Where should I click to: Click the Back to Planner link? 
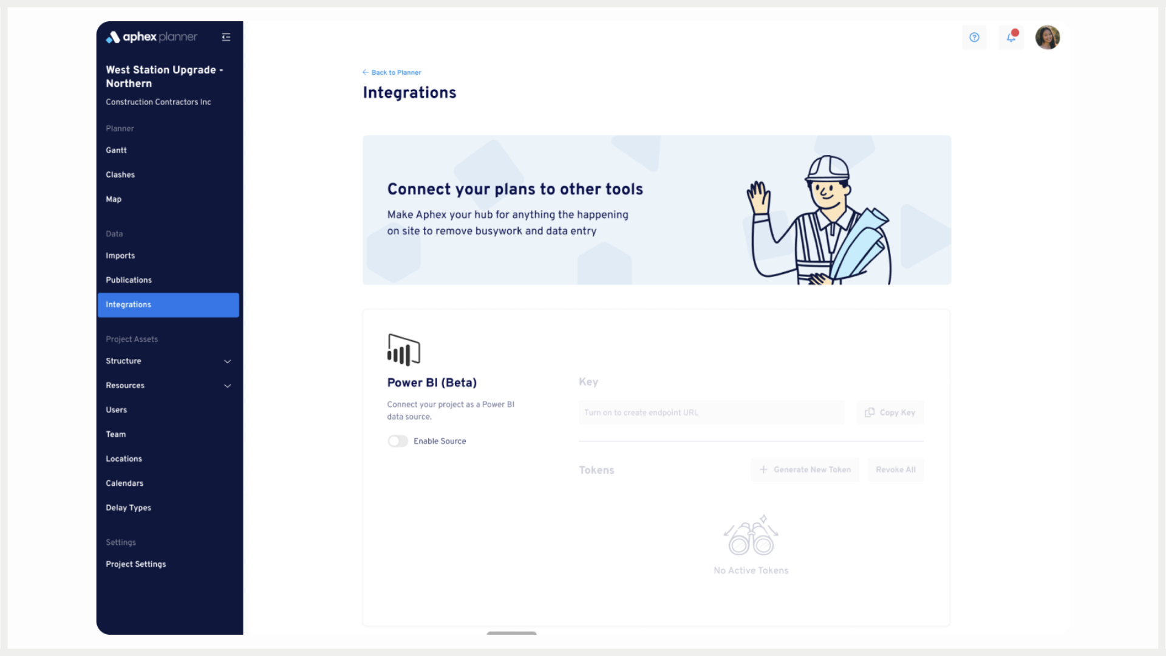(392, 71)
